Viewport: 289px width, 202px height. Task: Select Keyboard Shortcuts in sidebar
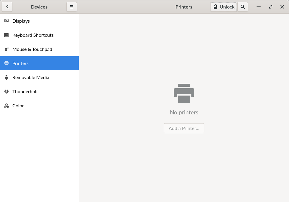coord(39,35)
